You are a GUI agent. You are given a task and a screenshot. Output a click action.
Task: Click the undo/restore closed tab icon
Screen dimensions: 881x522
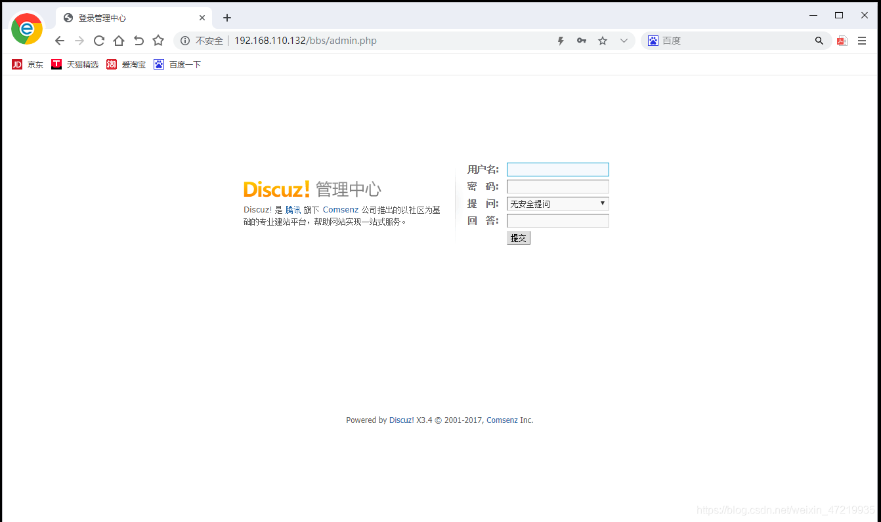139,41
